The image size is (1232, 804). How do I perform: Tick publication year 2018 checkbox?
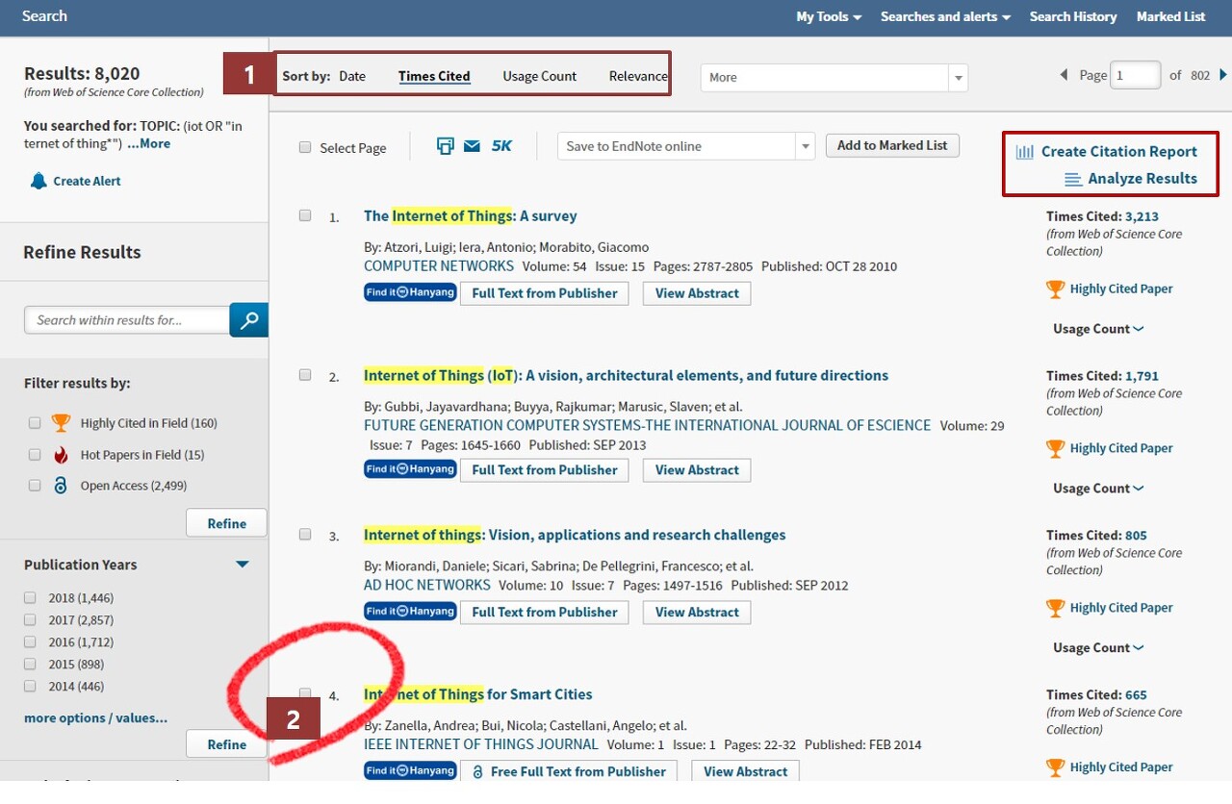coord(30,598)
